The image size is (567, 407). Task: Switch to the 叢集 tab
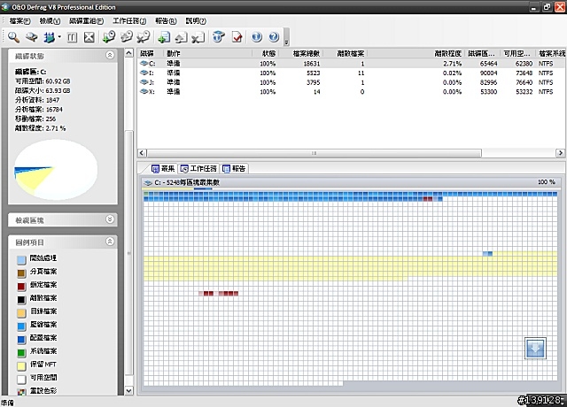click(x=163, y=168)
